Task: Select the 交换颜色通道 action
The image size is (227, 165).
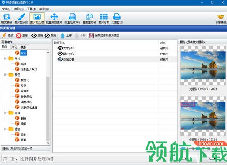Action: pos(29,107)
